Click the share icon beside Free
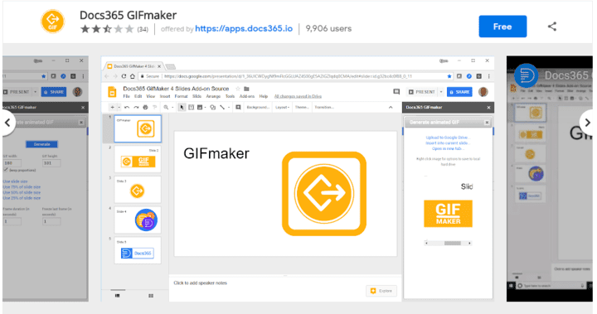 coord(552,27)
